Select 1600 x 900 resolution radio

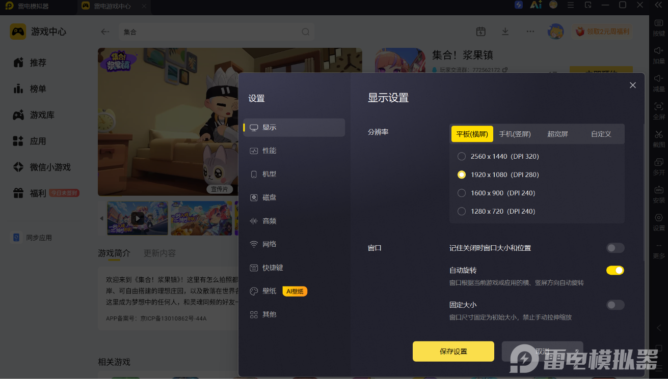point(462,193)
